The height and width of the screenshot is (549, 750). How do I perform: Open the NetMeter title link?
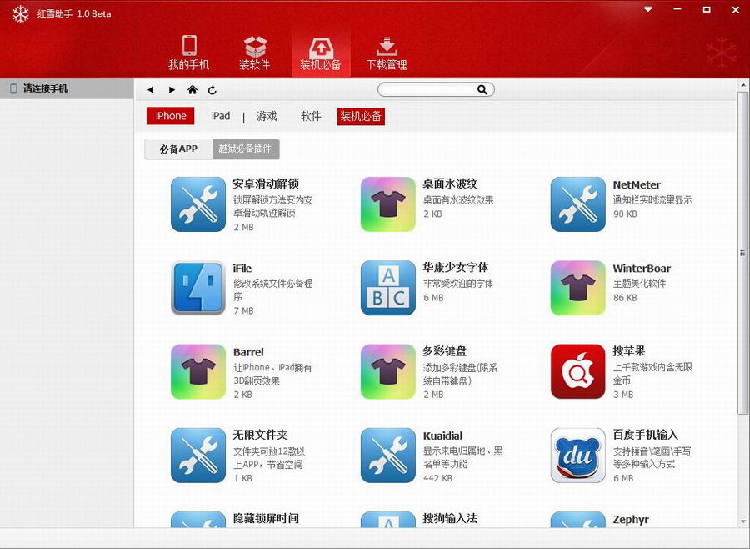click(x=637, y=185)
